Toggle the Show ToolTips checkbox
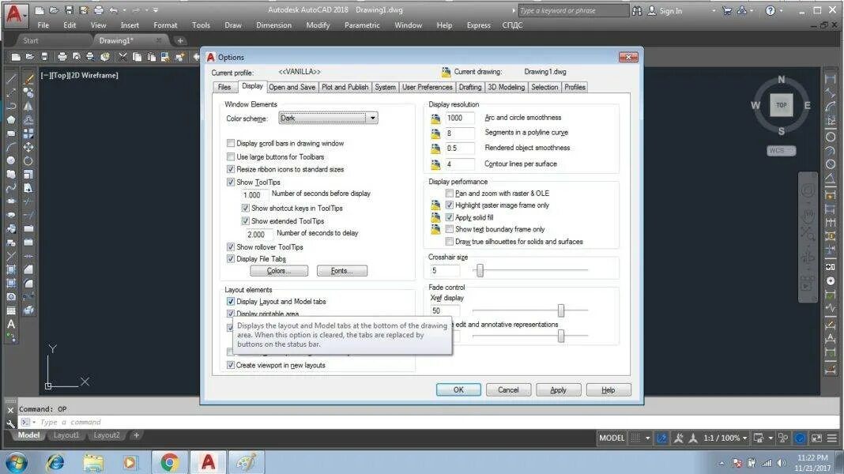 [x=231, y=182]
